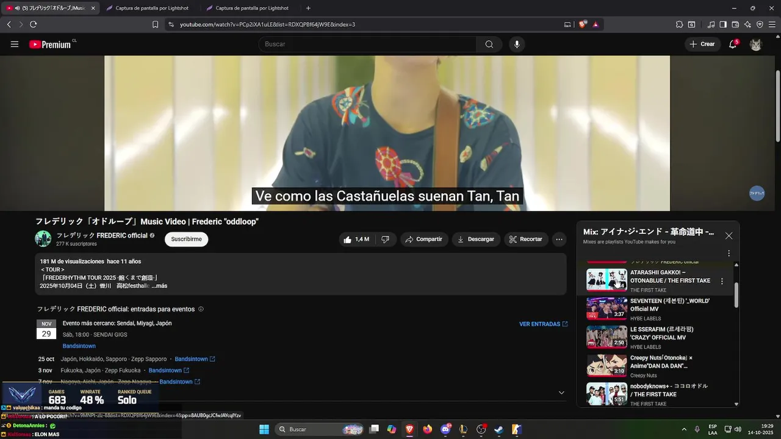Image resolution: width=781 pixels, height=439 pixels.
Task: Open the Windows Start menu
Action: [x=264, y=429]
